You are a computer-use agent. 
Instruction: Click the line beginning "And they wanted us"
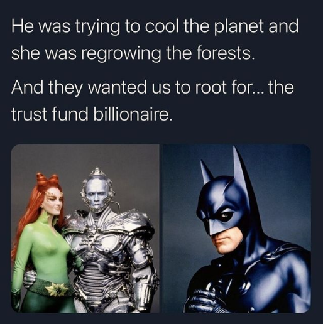click(153, 88)
